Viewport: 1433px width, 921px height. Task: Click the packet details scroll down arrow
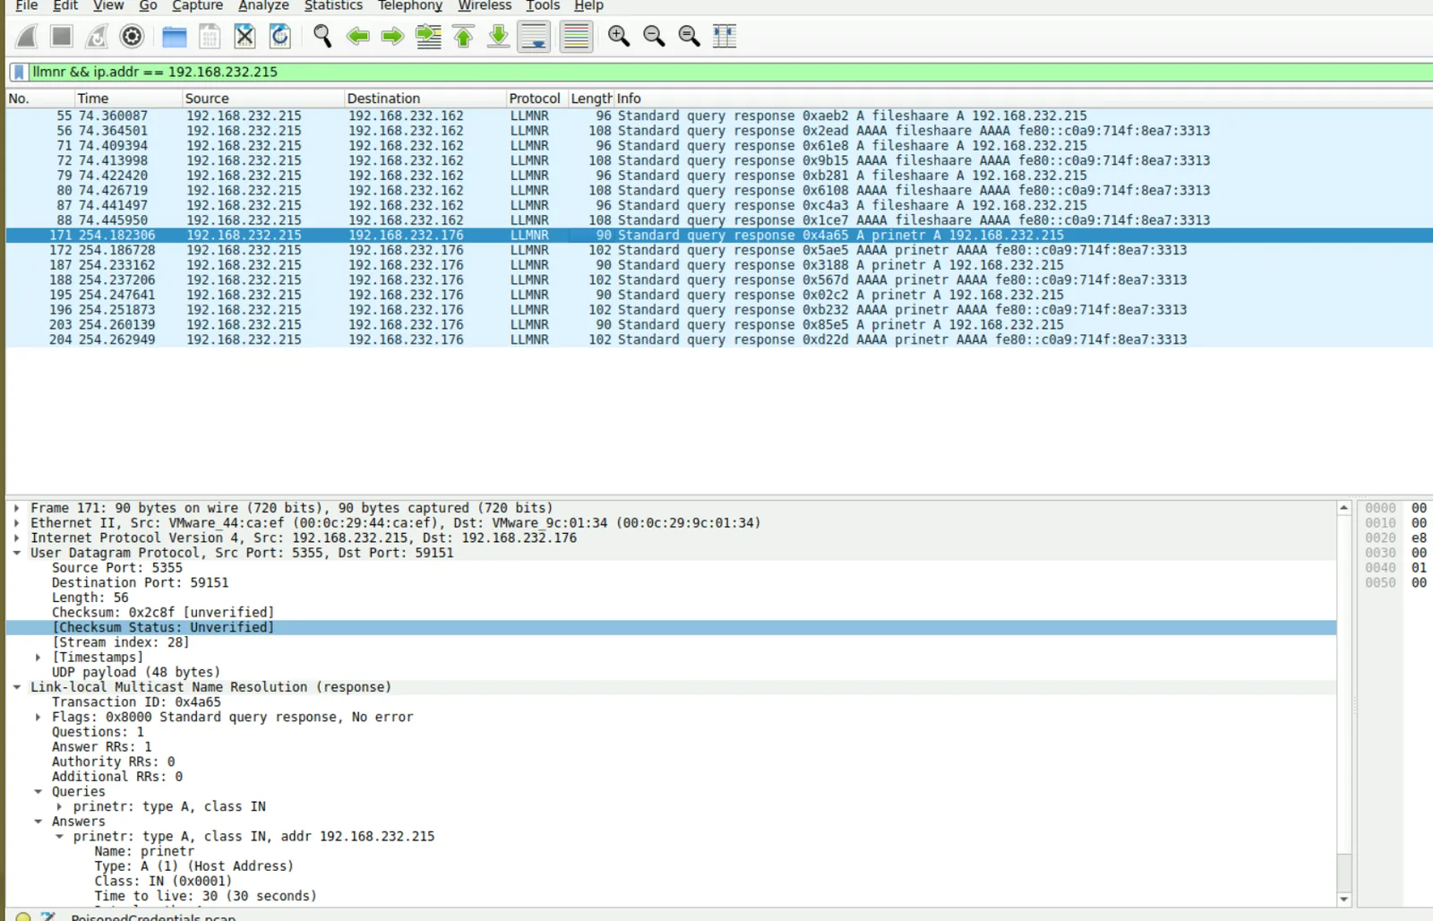pyautogui.click(x=1344, y=899)
